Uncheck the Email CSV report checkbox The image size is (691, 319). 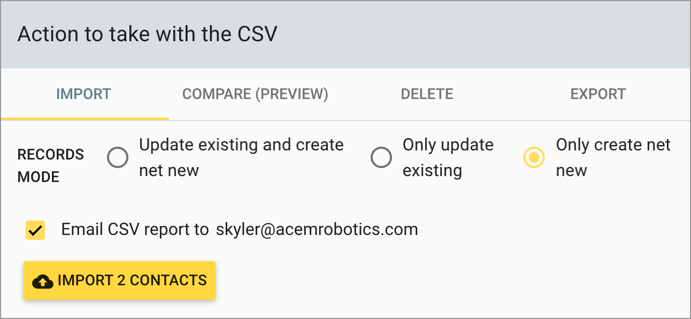tap(35, 230)
